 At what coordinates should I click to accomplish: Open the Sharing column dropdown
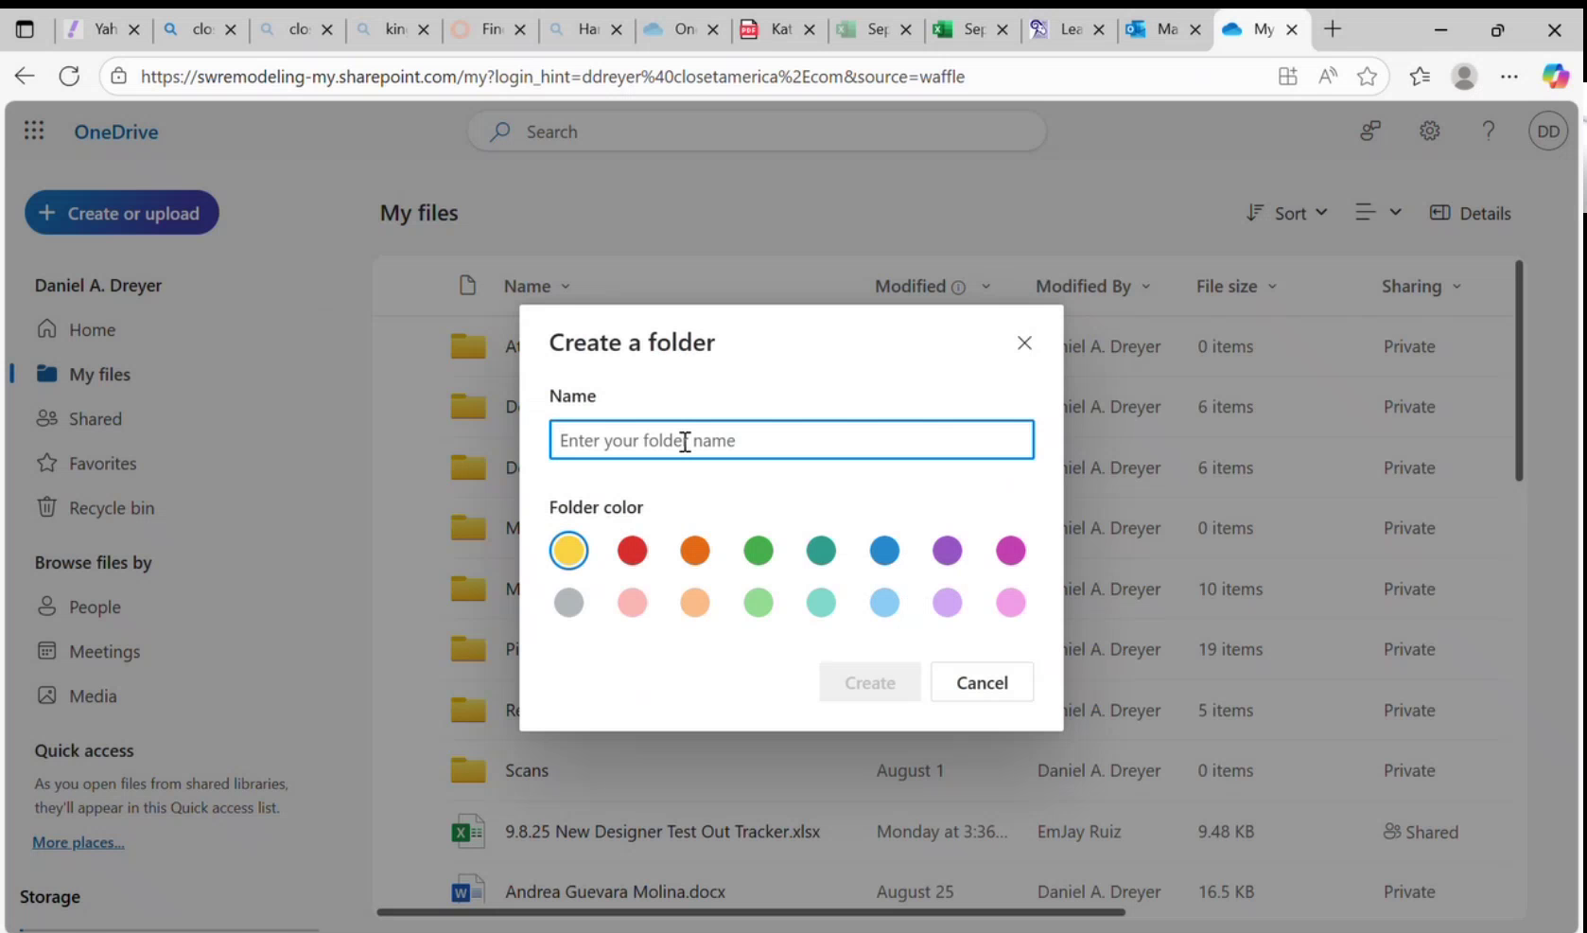click(x=1456, y=286)
